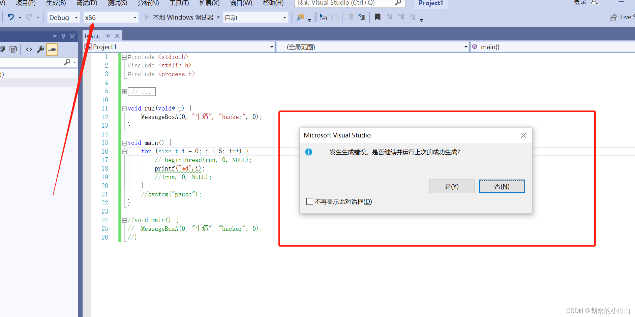Viewport: 635px width, 317px height.
Task: Open the 帮助(H) menu
Action: pos(273,3)
